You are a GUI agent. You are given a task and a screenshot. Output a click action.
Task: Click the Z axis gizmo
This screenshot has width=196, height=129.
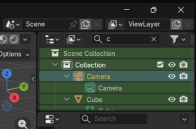[7, 74]
